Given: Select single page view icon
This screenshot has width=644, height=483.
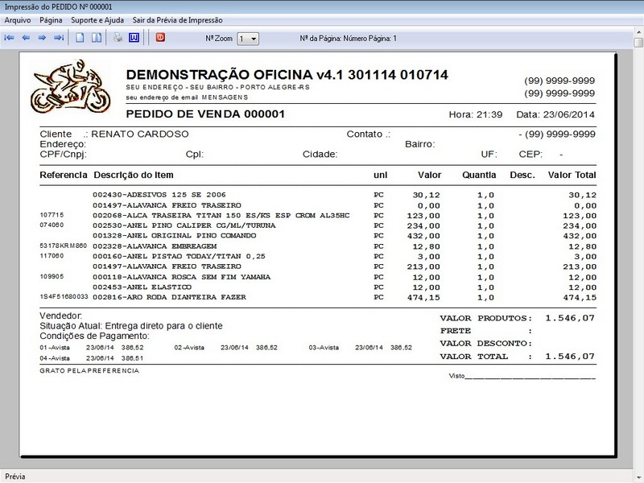Looking at the screenshot, I should [80, 38].
